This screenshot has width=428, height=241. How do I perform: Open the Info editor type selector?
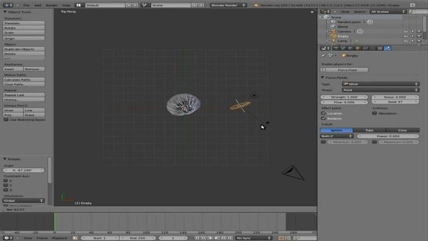(x=7, y=5)
